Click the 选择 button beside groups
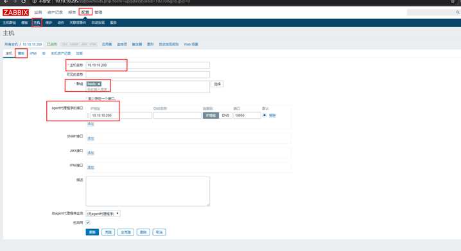 click(217, 84)
